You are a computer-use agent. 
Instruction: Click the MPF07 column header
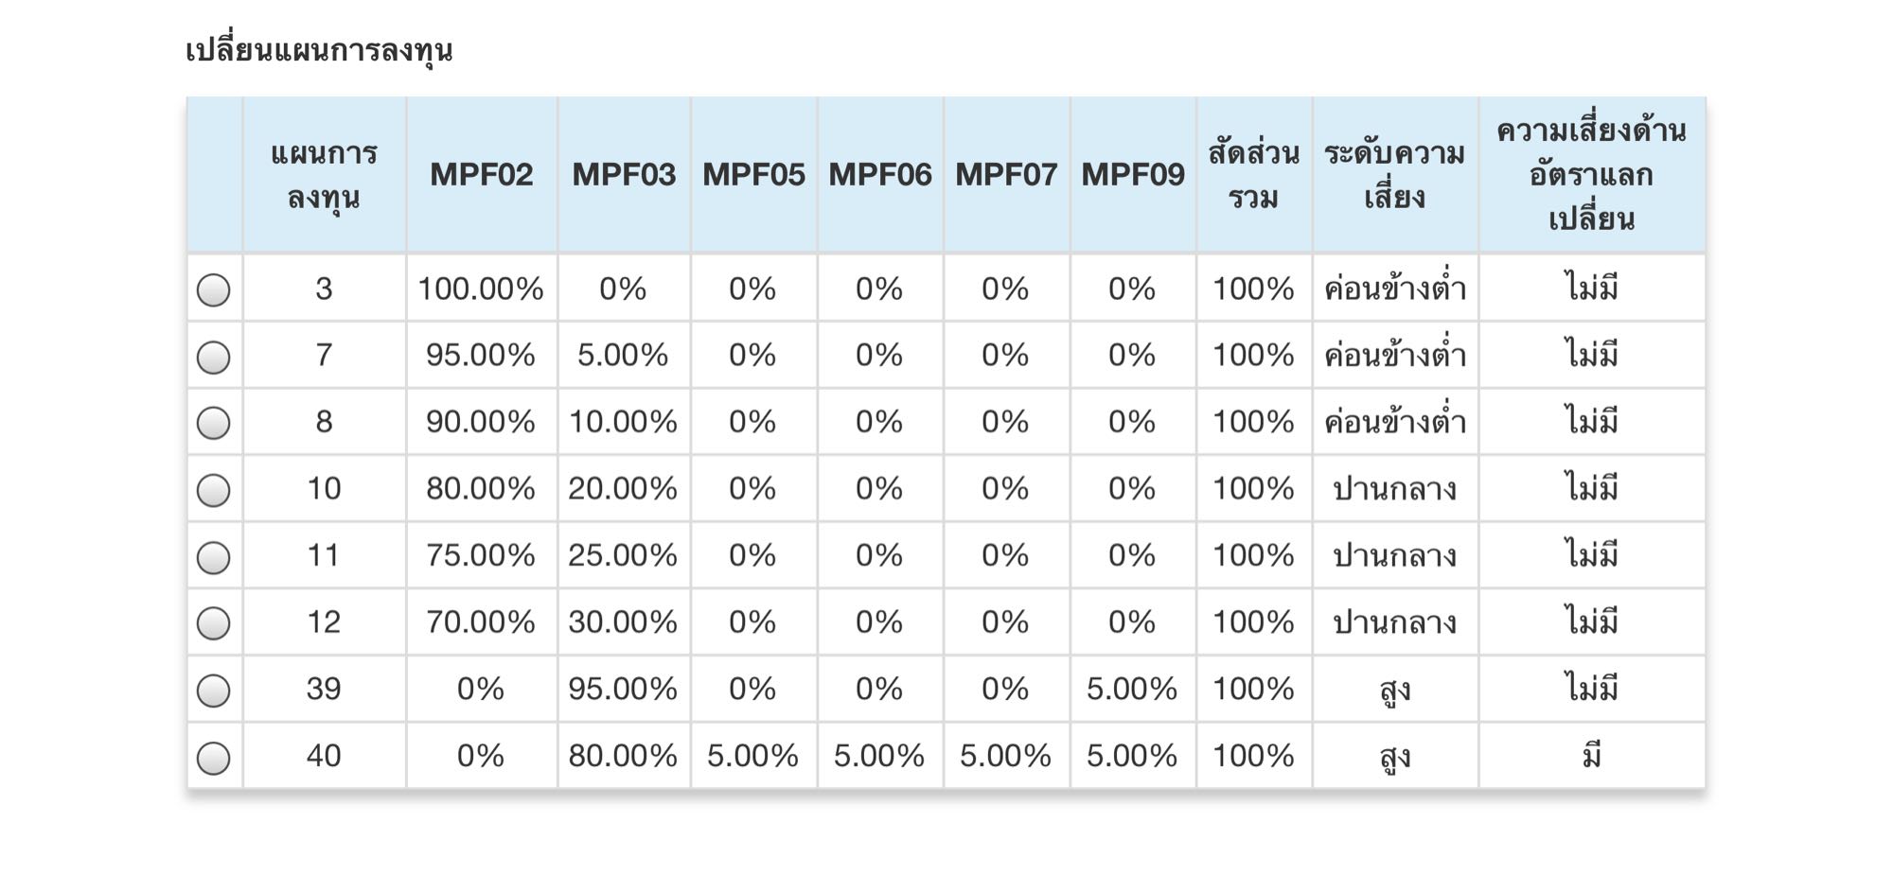coord(1006,175)
